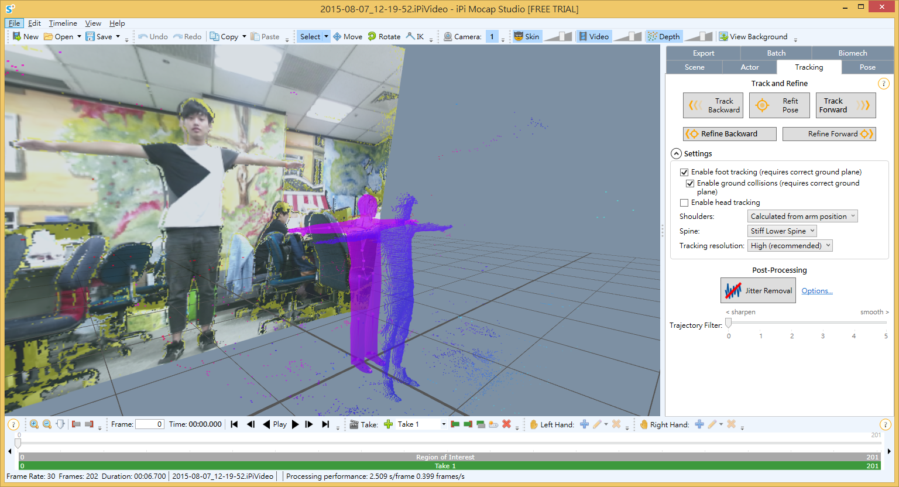
Task: Add a new take with plus icon
Action: tap(388, 424)
